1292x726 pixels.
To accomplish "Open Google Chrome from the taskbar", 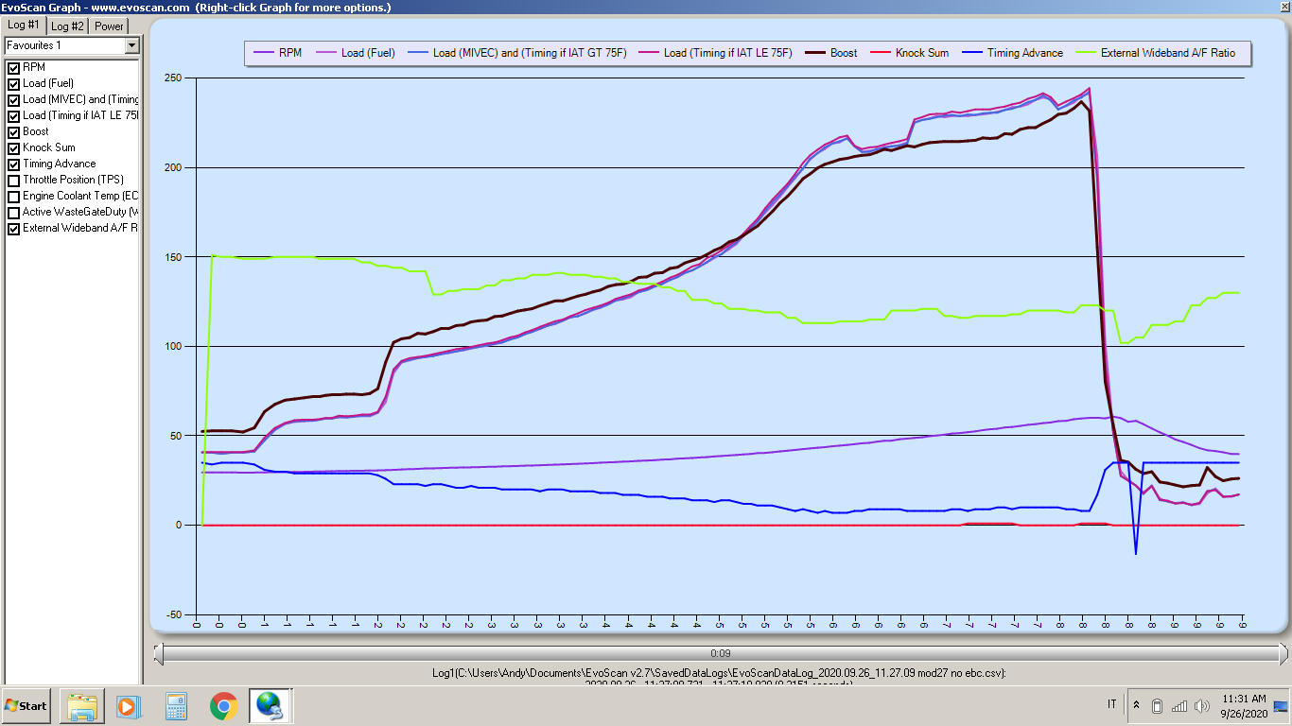I will 223,706.
